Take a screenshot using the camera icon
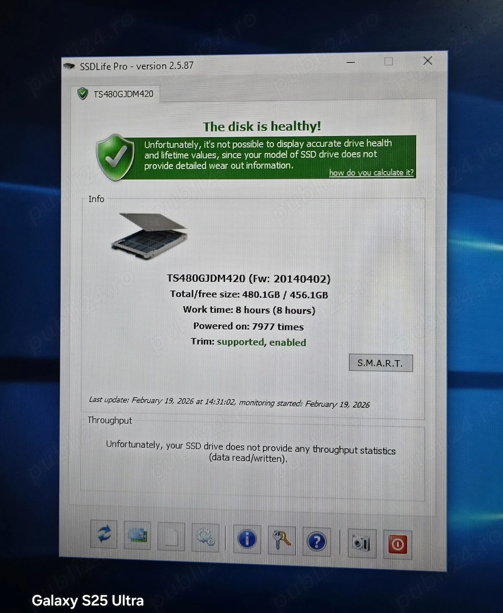Screen dimensions: 503x613 tap(362, 543)
